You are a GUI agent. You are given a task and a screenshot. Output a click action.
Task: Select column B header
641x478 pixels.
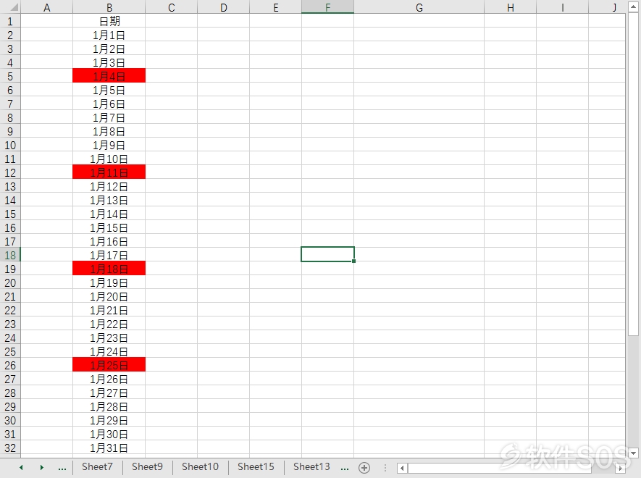109,7
